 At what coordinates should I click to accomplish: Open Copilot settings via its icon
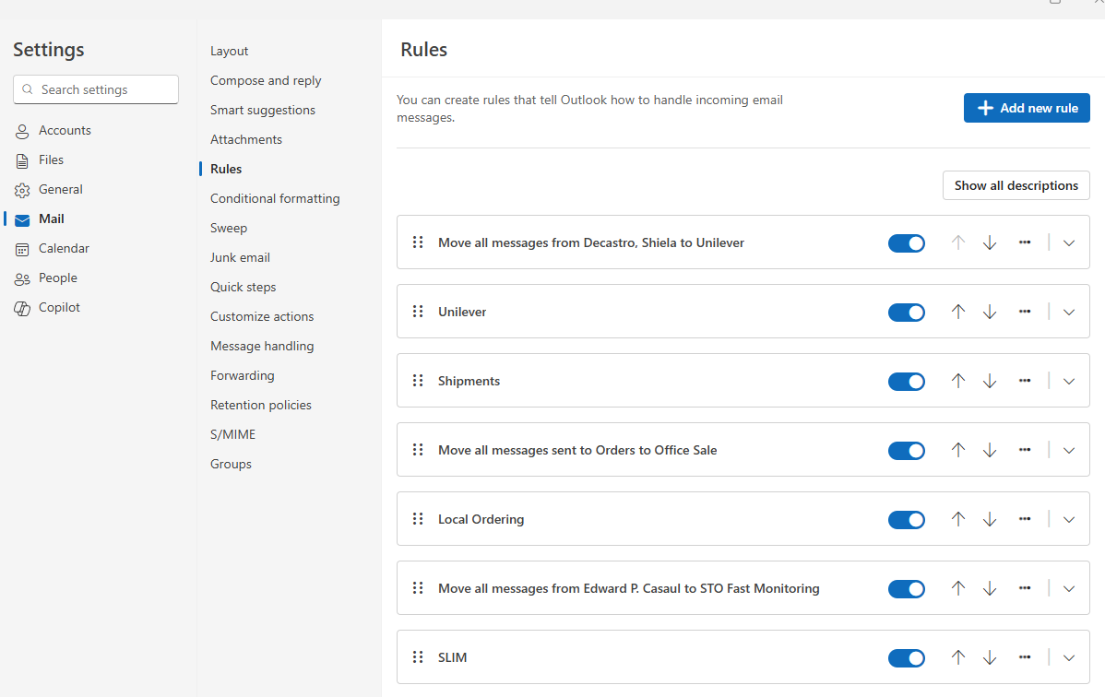(22, 308)
